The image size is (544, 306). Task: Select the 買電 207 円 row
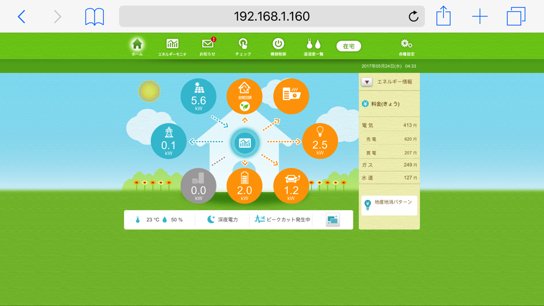[390, 153]
